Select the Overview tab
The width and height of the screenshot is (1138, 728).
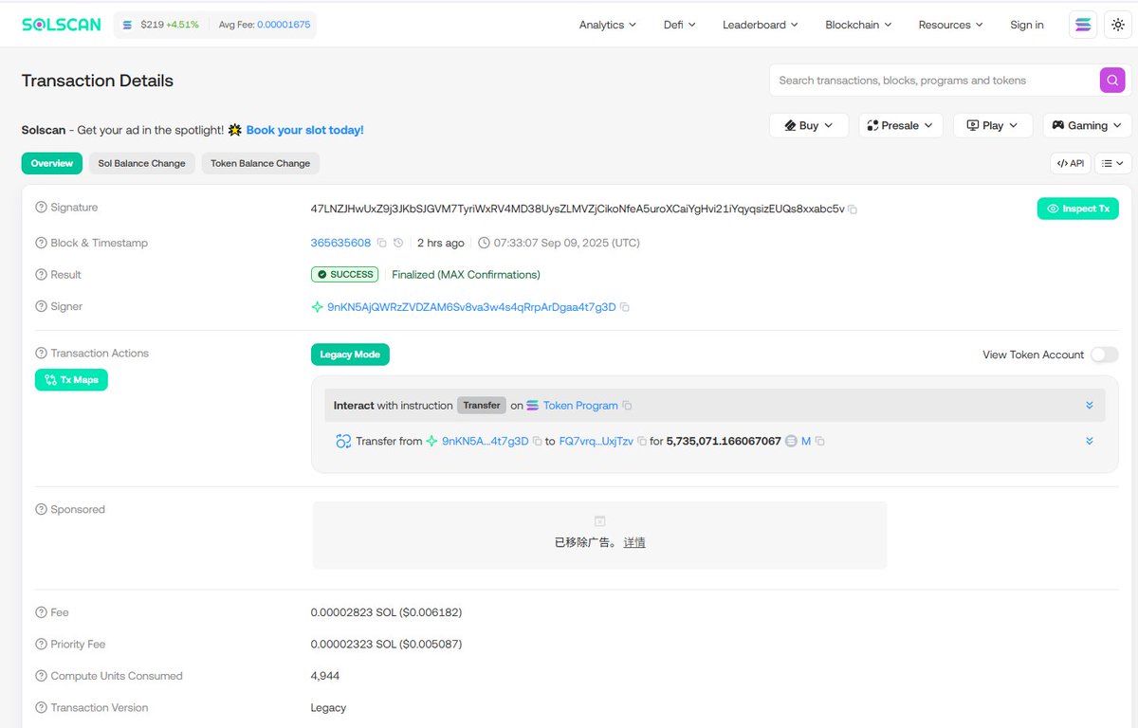point(52,163)
